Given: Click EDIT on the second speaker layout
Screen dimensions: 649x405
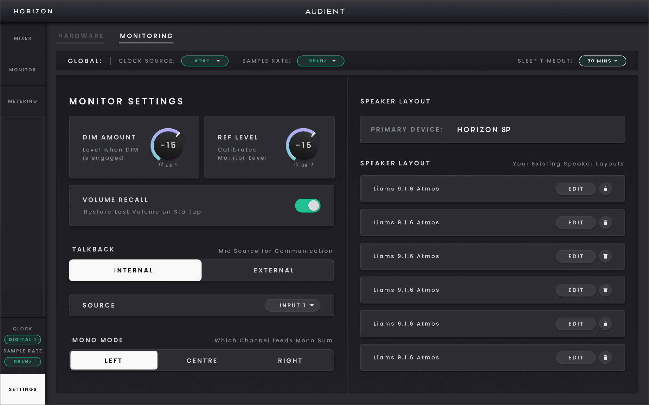Looking at the screenshot, I should tap(576, 223).
